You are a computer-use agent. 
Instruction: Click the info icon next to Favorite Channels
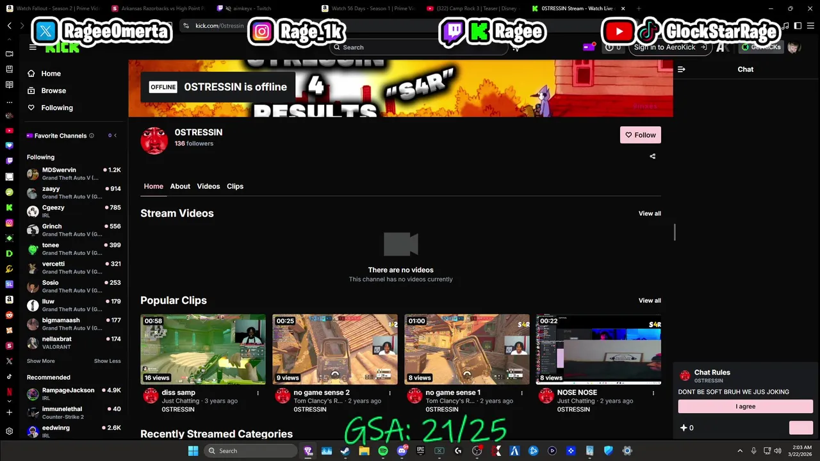pyautogui.click(x=92, y=136)
